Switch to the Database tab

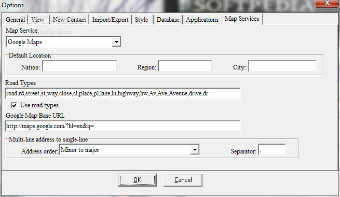(x=168, y=20)
